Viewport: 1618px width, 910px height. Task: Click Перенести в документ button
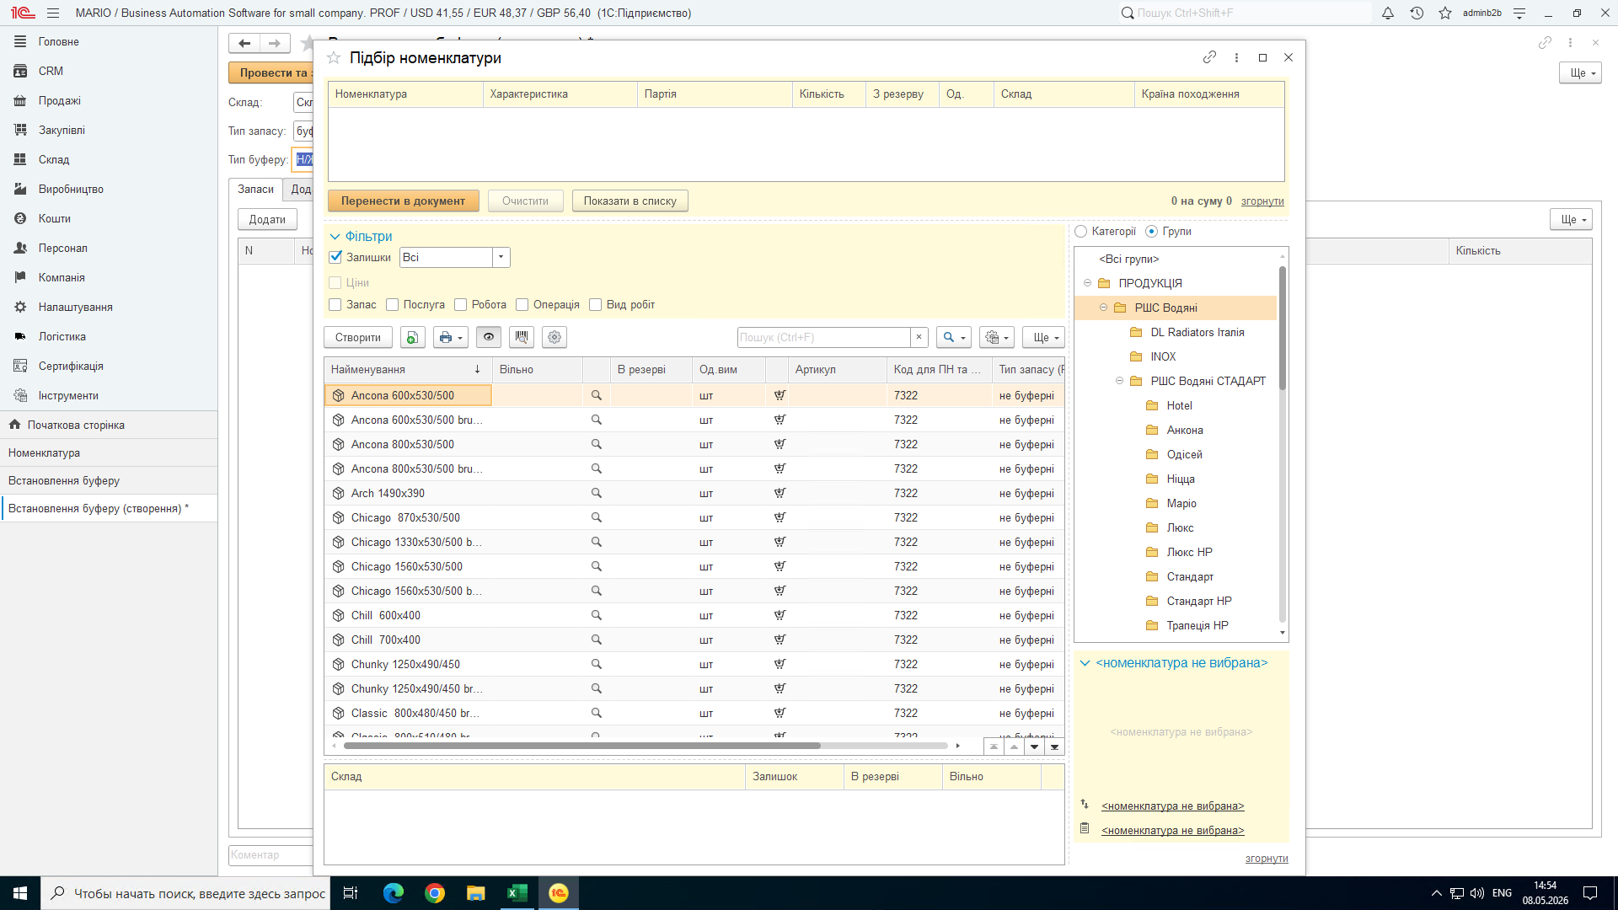coord(403,201)
